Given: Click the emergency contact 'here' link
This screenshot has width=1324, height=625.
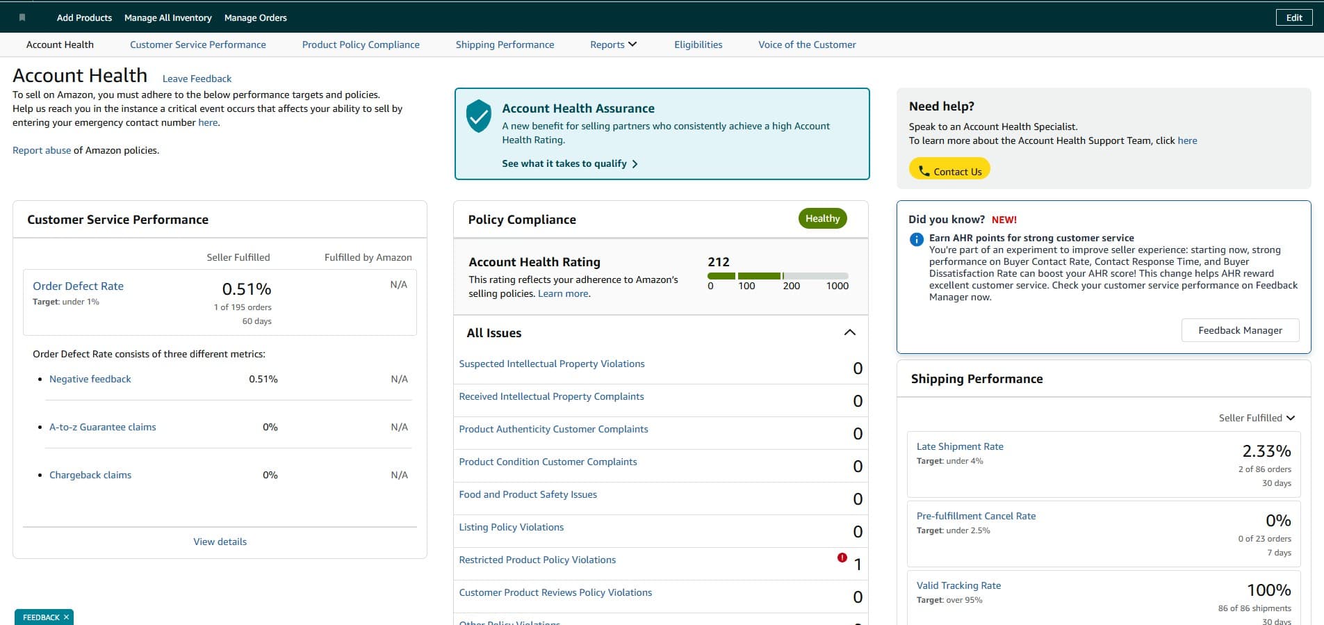Looking at the screenshot, I should pos(208,122).
